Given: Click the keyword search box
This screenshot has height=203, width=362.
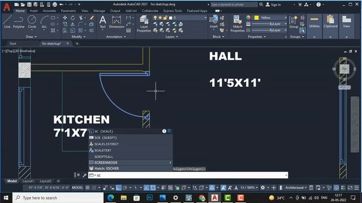Looking at the screenshot, I should pyautogui.click(x=234, y=5).
